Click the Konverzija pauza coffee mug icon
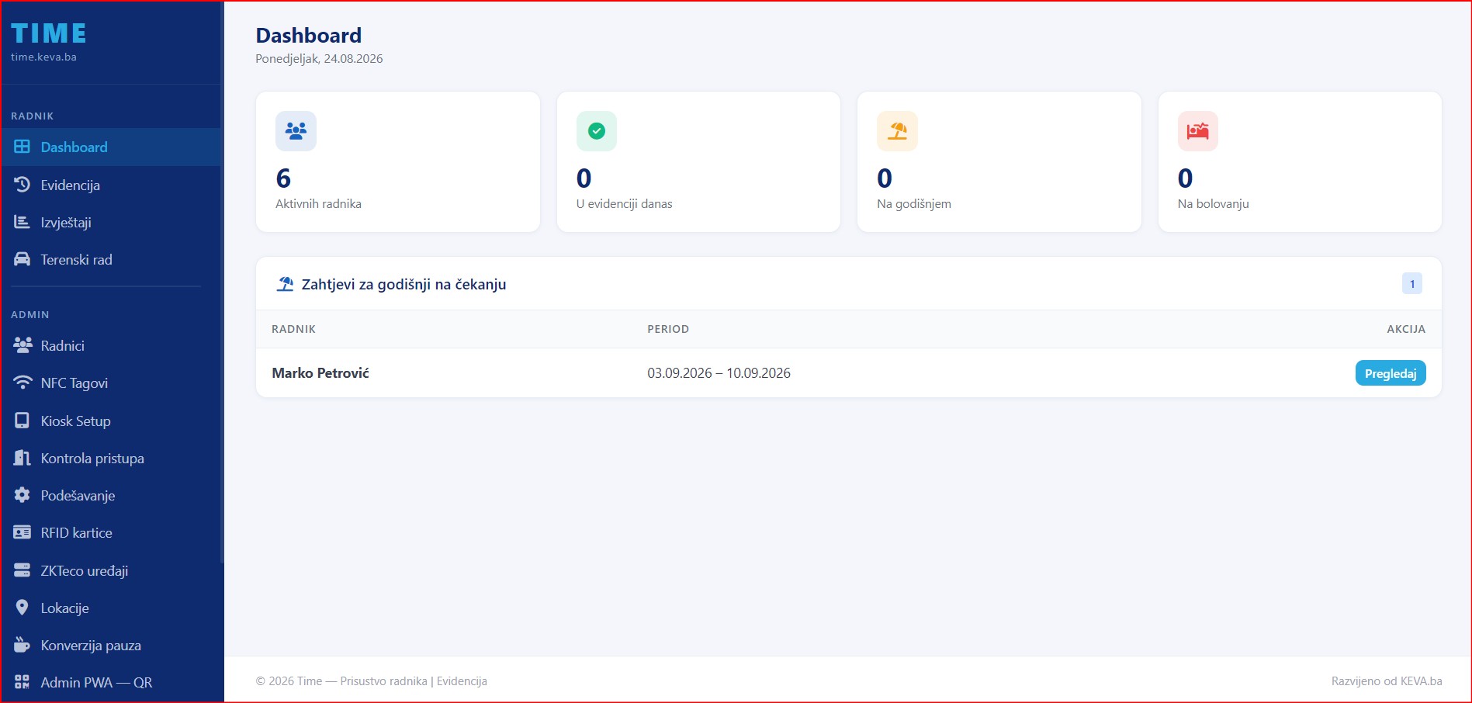1472x703 pixels. 23,645
